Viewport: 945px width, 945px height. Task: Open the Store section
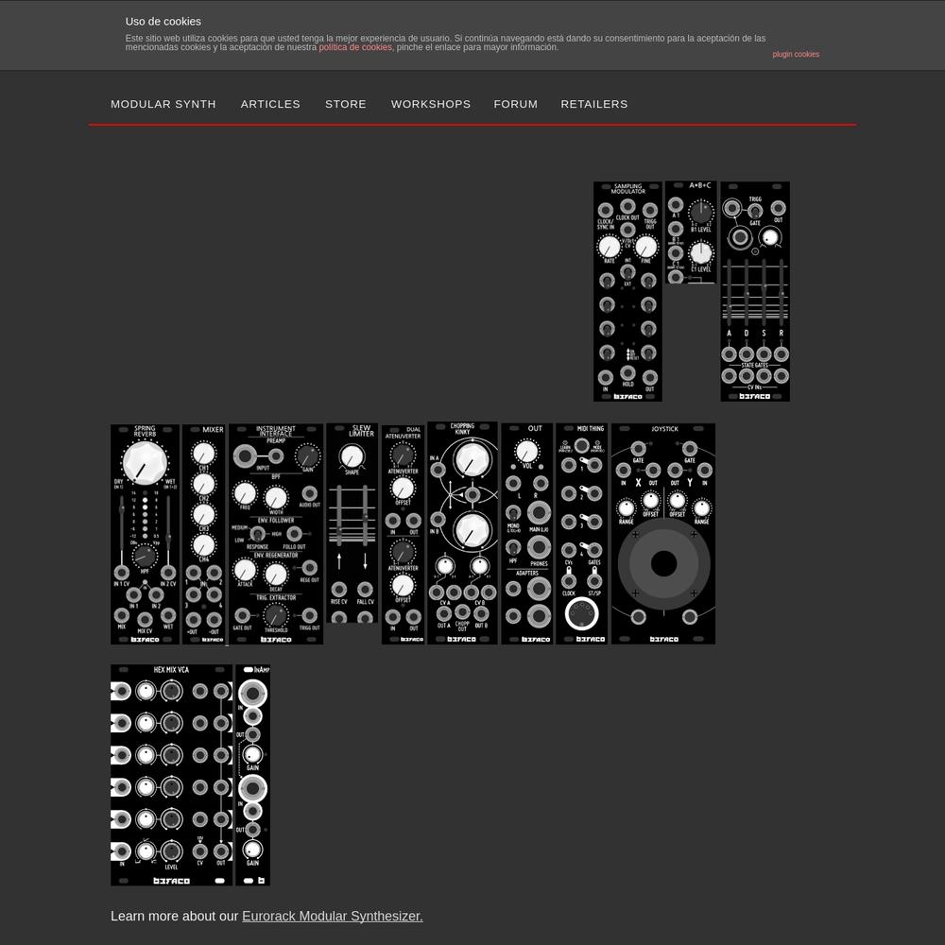coord(345,104)
